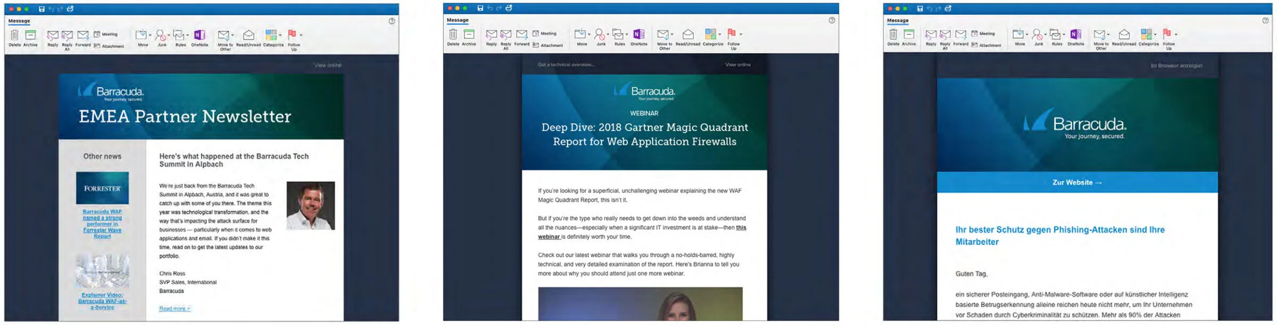Screen dimensions: 1277x325
Task: Click Read/Unread envelope in left window
Action: [x=248, y=35]
